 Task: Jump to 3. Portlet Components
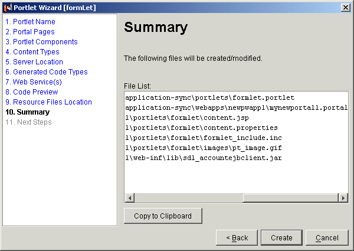[41, 42]
